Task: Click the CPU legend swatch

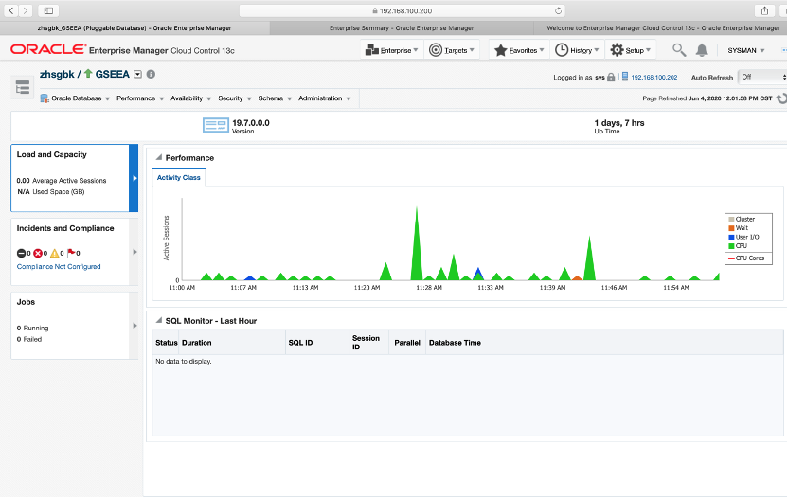Action: tap(732, 246)
